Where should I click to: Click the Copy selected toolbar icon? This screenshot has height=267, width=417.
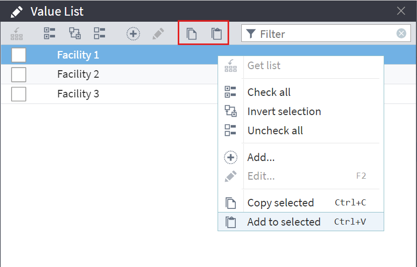click(x=191, y=34)
